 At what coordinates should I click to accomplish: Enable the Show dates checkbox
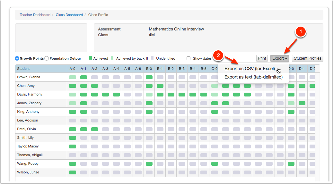pos(188,58)
